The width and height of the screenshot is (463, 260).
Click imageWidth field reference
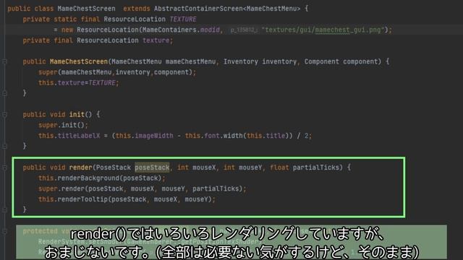(x=154, y=136)
